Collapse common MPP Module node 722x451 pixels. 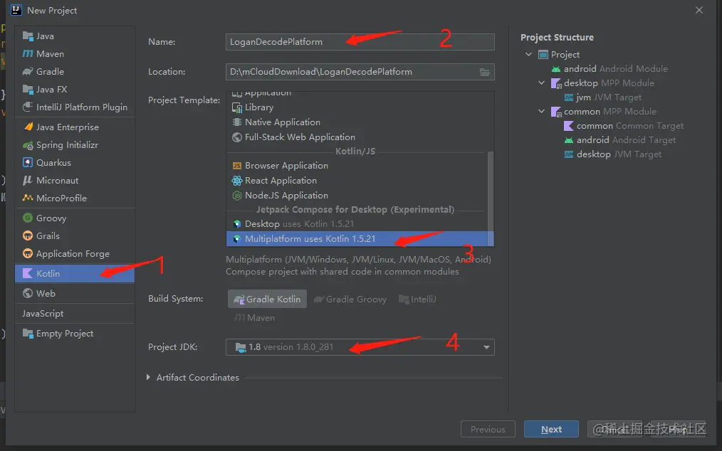[x=541, y=112]
